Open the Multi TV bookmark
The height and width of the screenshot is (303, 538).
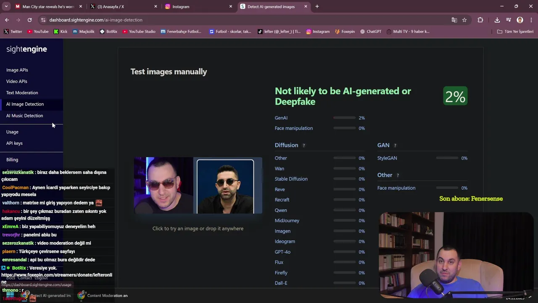pyautogui.click(x=408, y=32)
